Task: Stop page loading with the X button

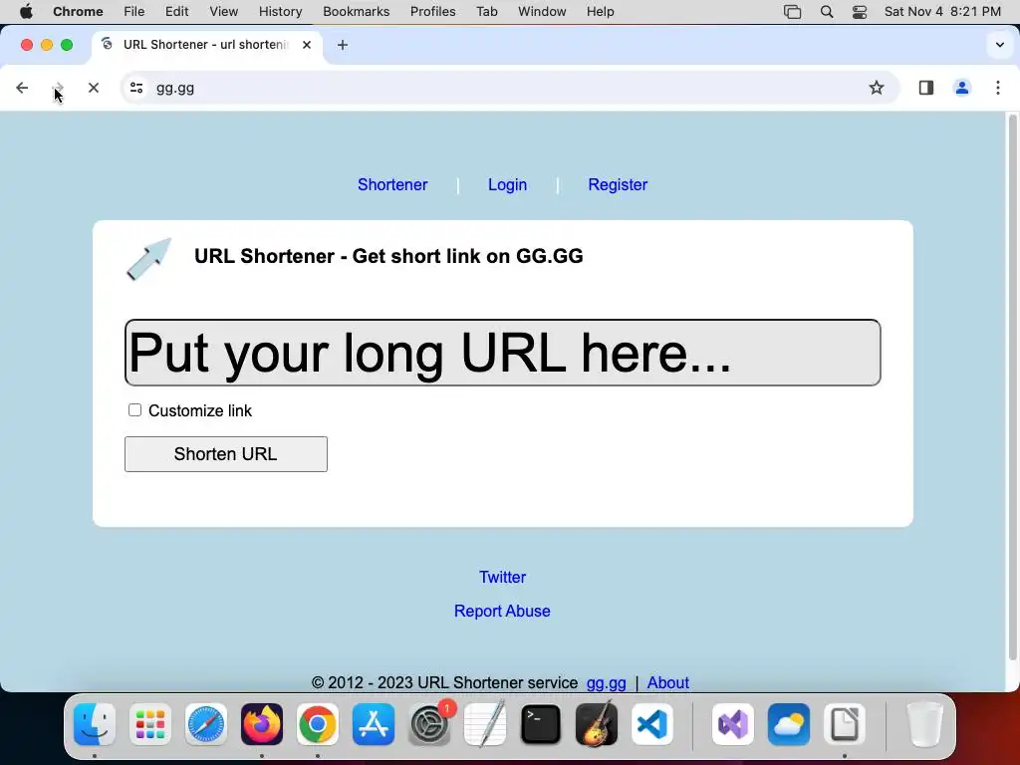Action: 94,88
